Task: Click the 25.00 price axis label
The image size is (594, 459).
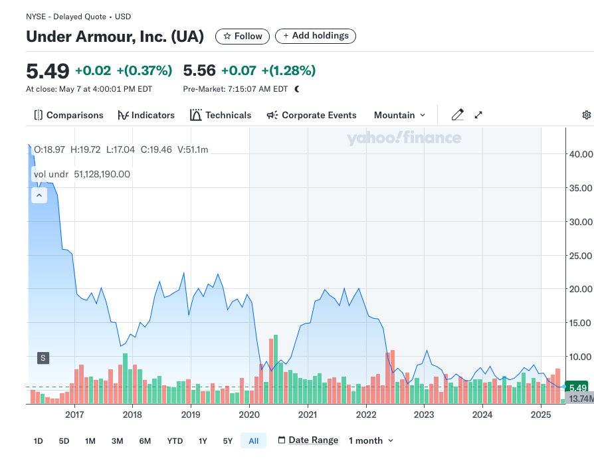Action: click(x=581, y=256)
